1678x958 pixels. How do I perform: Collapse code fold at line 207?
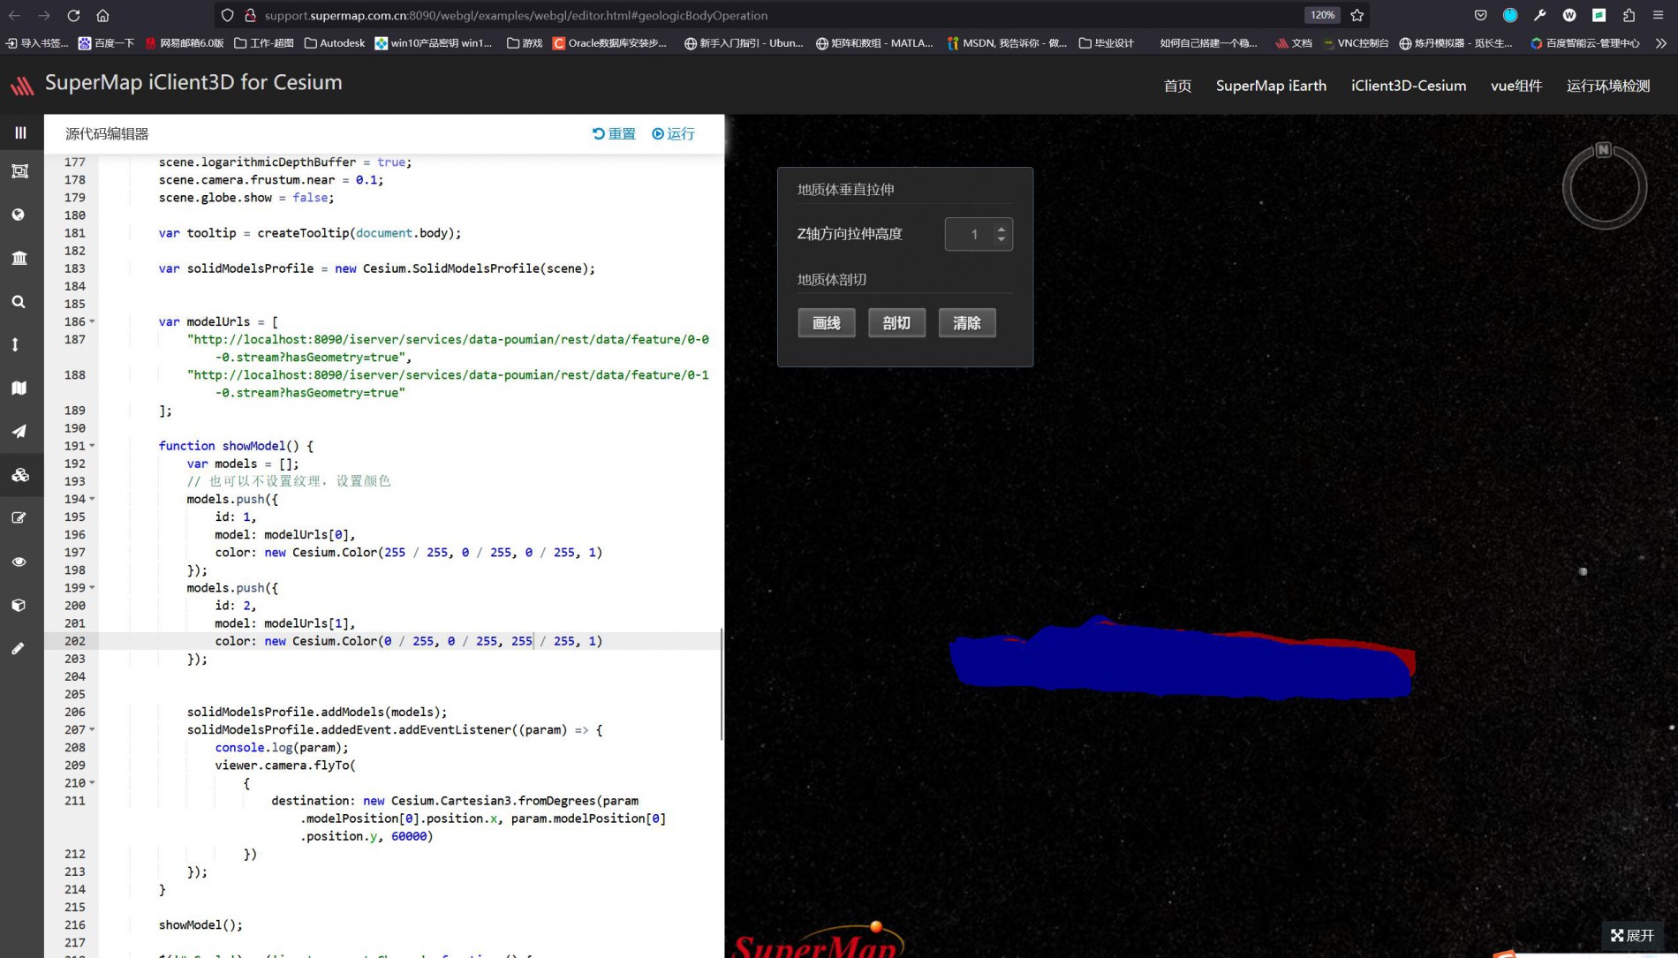click(x=92, y=729)
